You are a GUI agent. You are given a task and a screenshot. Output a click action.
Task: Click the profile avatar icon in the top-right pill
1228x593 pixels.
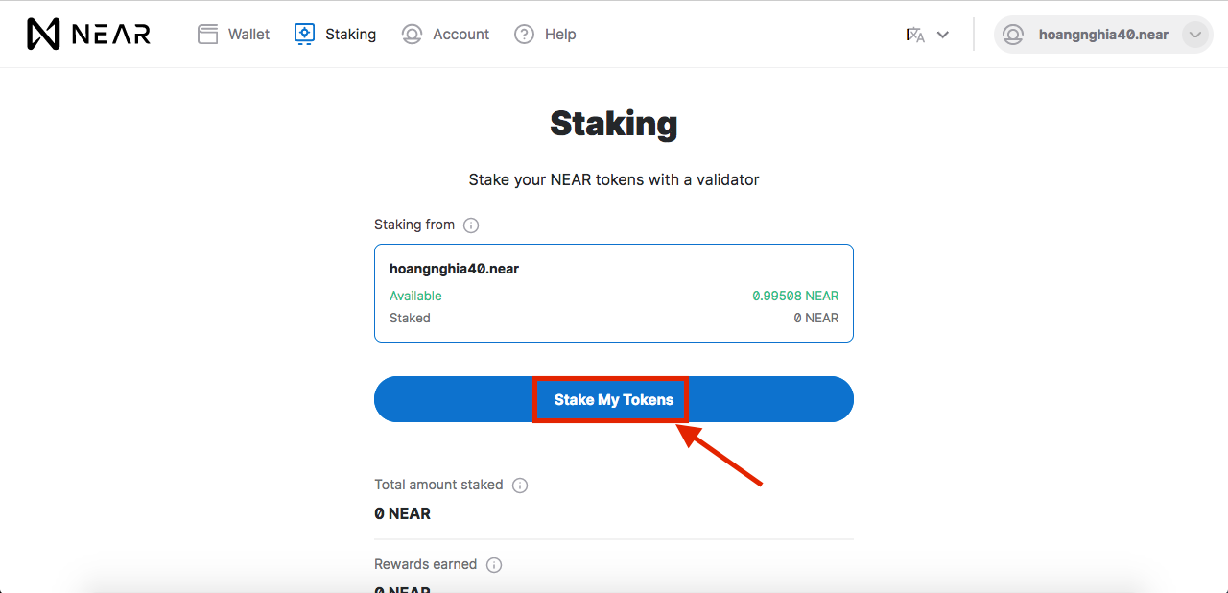(1013, 34)
